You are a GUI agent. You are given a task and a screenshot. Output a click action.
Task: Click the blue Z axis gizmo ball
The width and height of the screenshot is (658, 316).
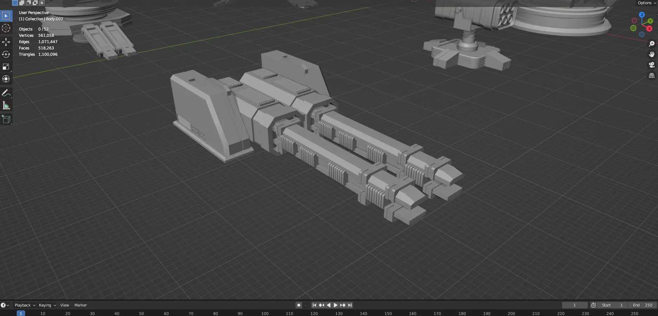pos(642,15)
